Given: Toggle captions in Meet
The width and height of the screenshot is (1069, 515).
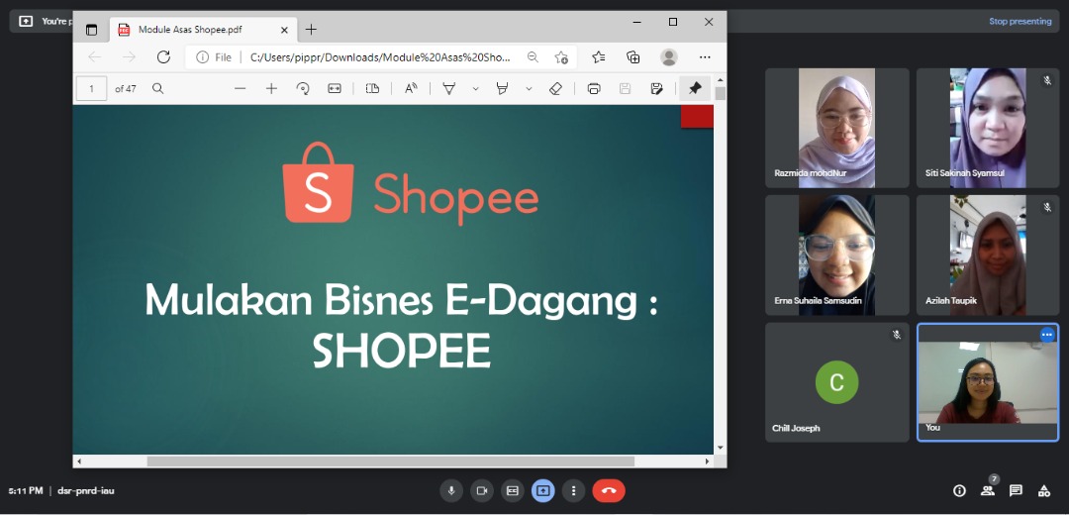Looking at the screenshot, I should coord(512,490).
